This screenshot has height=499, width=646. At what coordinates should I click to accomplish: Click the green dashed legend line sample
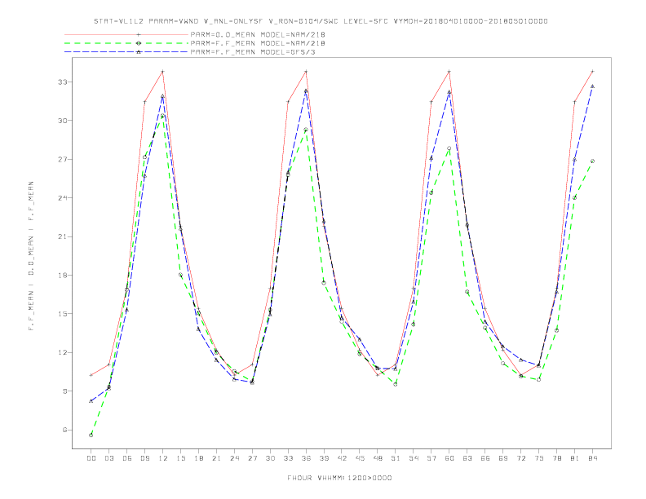[x=126, y=43]
